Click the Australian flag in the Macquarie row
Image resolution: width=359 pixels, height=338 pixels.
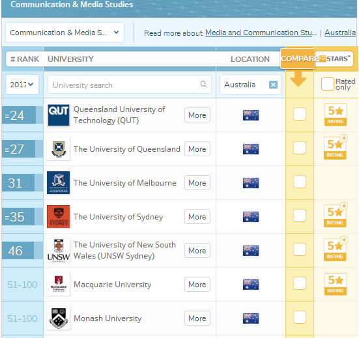point(251,285)
